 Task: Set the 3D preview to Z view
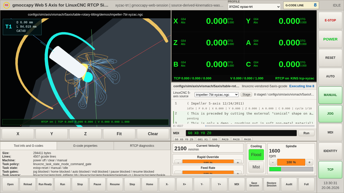coord(85,134)
